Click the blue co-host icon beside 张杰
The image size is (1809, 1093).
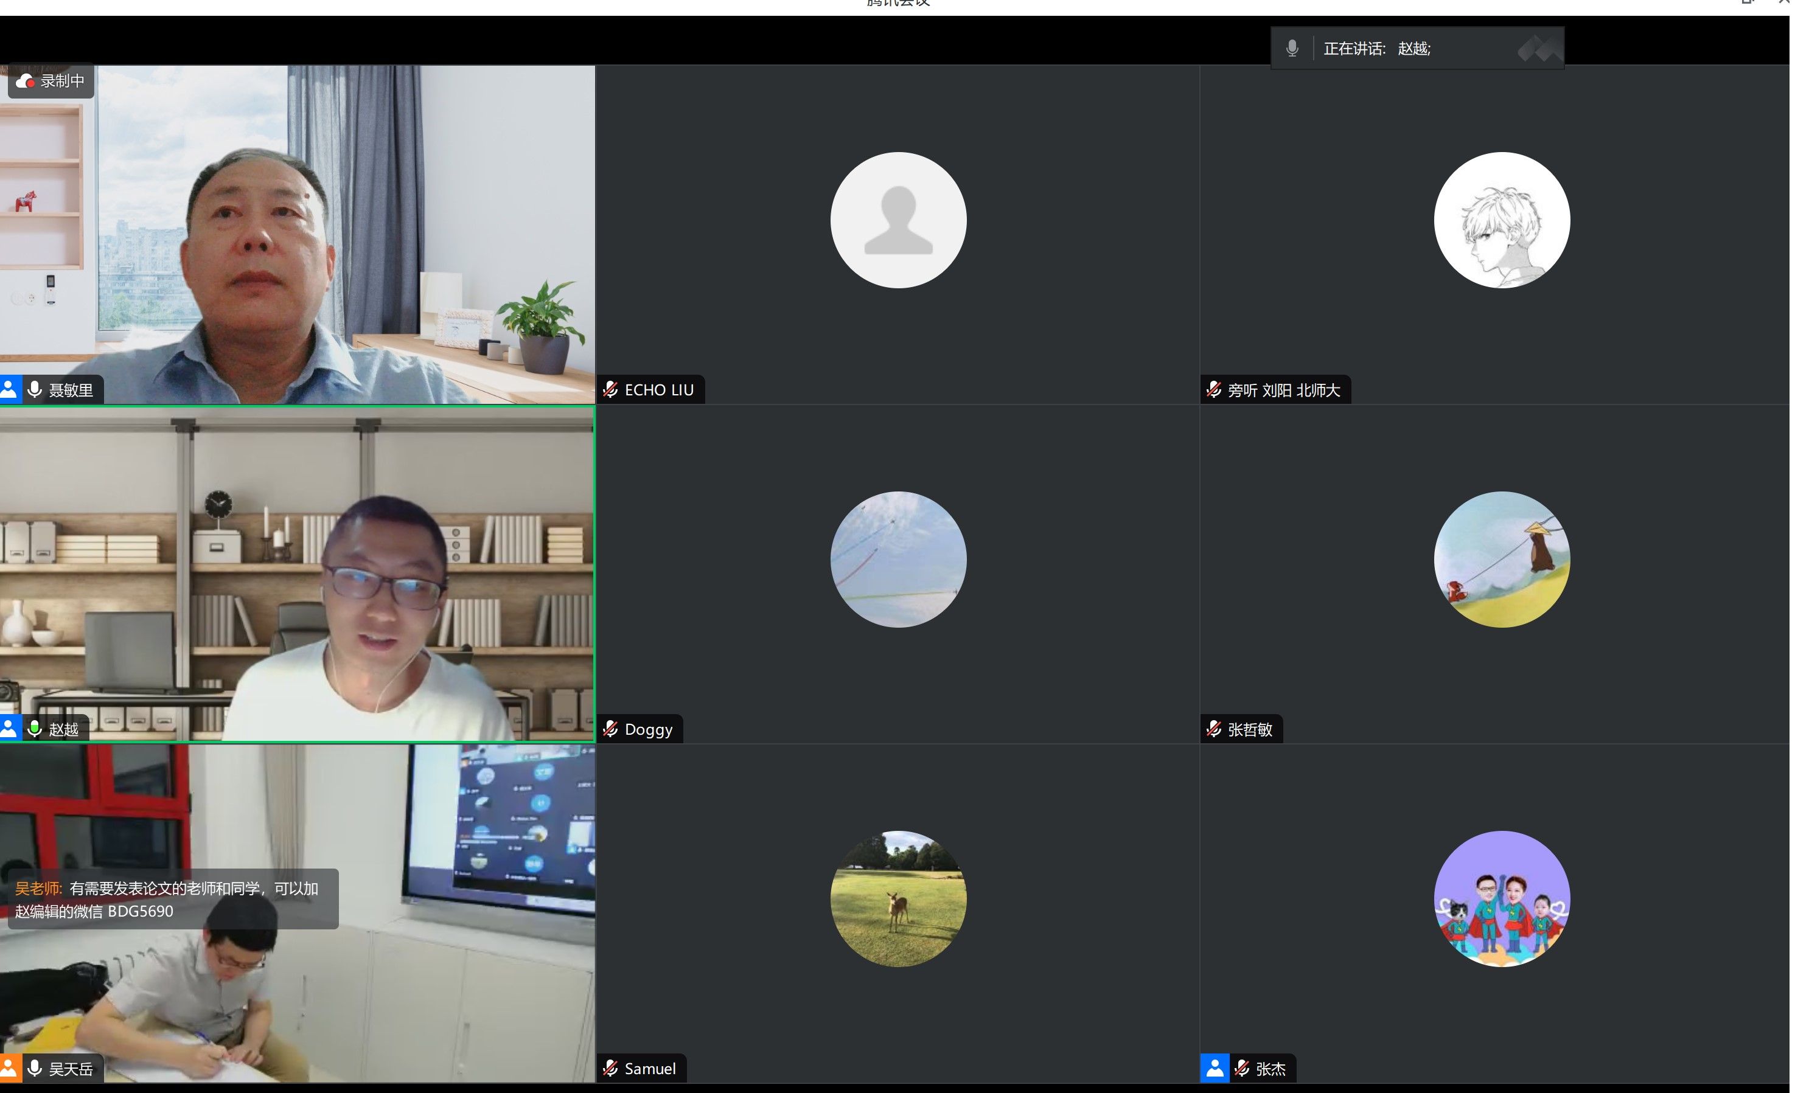1215,1067
